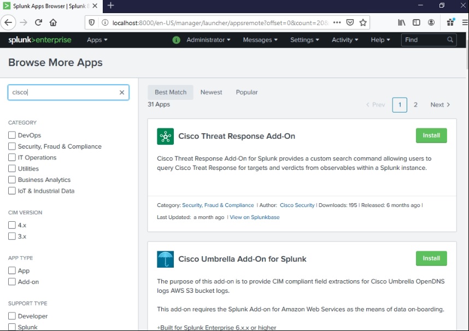Close the Splunk Apps Browser tab
Screen dimensions: 469x331
click(x=95, y=5)
